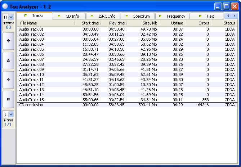The width and height of the screenshot is (241, 167).
Task: Sort by File Name column header
Action: click(46, 23)
